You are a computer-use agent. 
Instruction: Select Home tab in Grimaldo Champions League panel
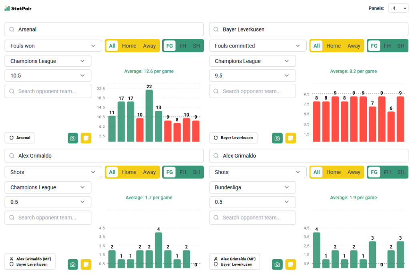[x=129, y=172]
